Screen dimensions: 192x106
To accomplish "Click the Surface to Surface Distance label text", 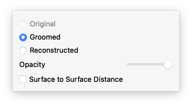I will pyautogui.click(x=76, y=79).
